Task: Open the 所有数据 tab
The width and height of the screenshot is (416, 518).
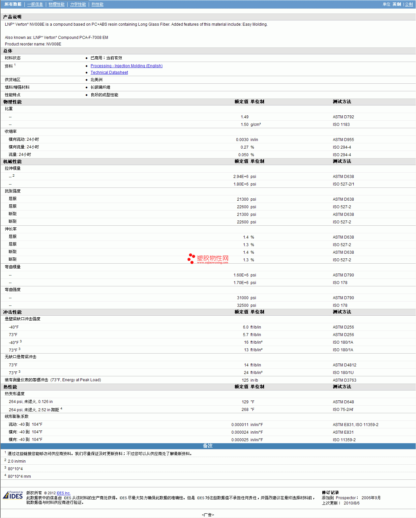Action: coord(13,4)
